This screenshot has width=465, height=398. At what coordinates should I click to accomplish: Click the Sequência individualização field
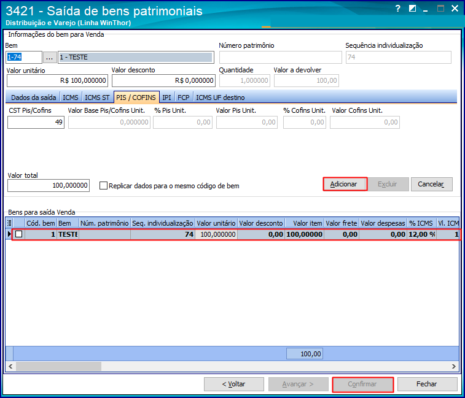click(398, 57)
